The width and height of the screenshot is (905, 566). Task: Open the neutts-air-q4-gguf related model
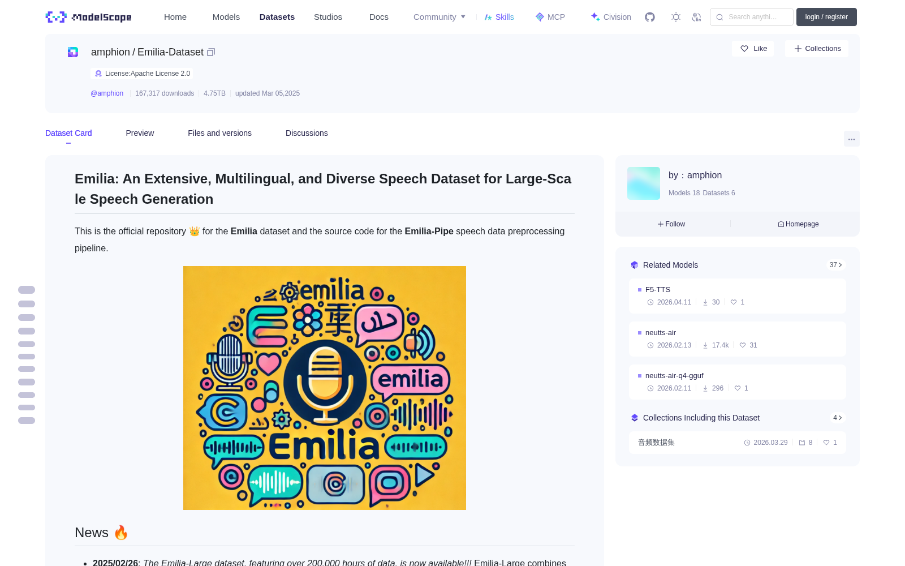pyautogui.click(x=738, y=382)
